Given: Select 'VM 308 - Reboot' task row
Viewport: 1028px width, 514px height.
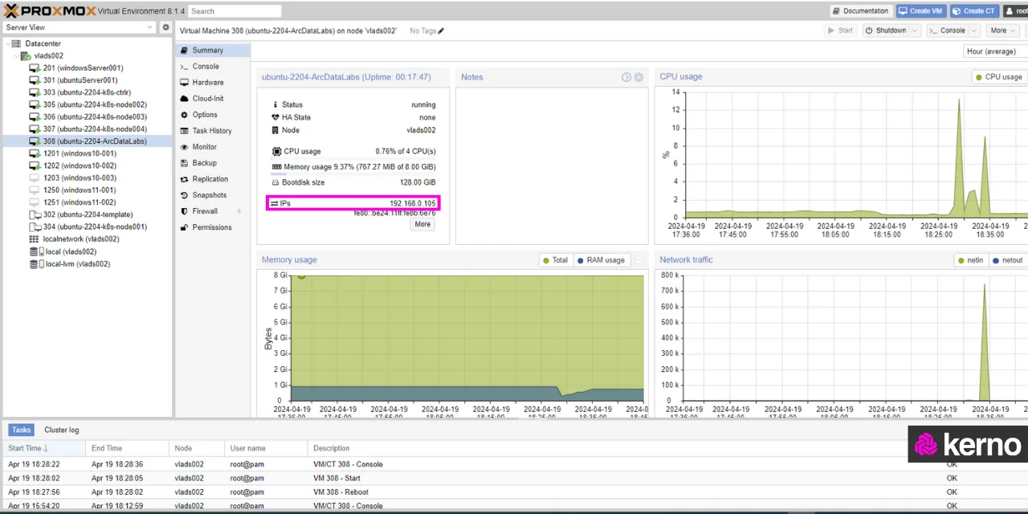Looking at the screenshot, I should (514, 492).
